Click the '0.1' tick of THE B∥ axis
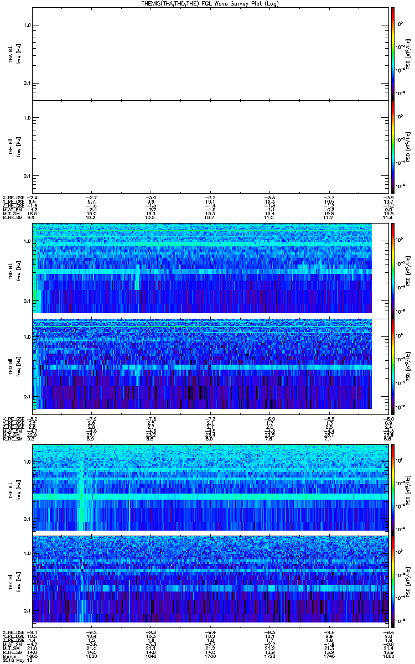415x664 pixels. pyautogui.click(x=27, y=610)
